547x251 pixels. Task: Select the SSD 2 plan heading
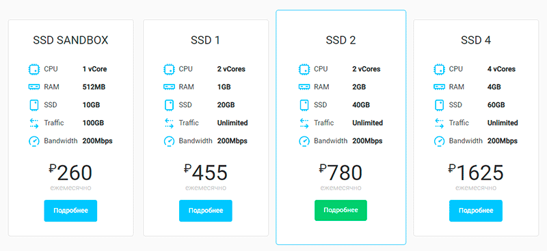pos(341,40)
